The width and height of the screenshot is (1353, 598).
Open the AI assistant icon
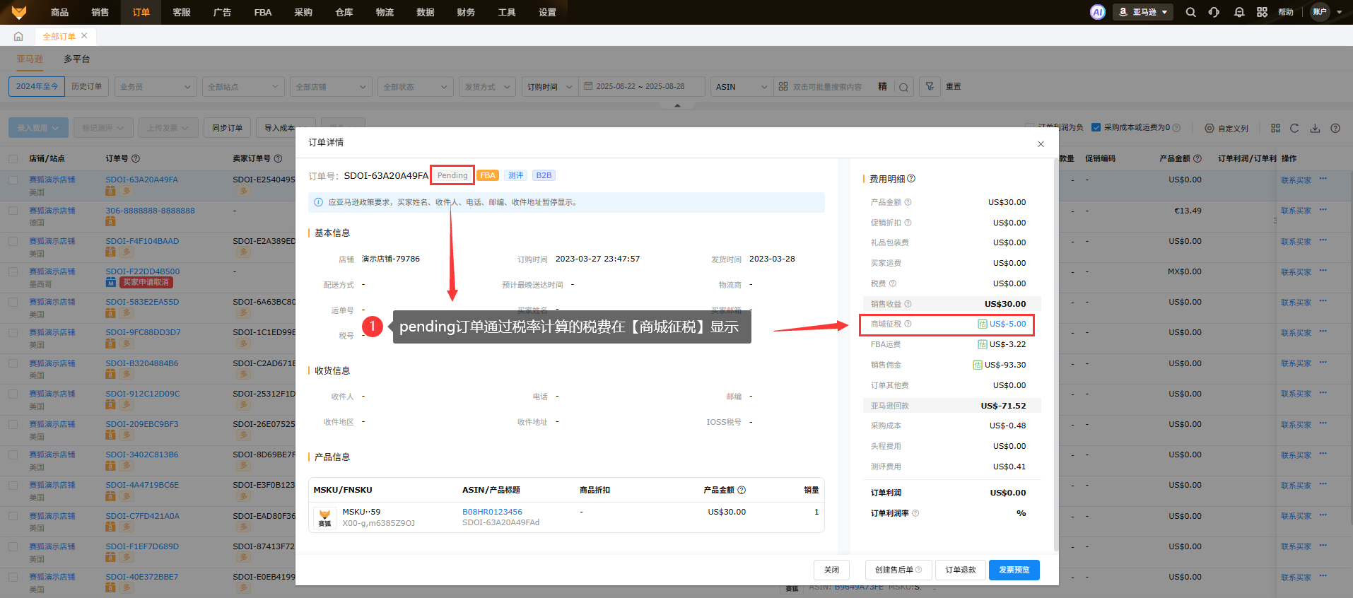1097,12
